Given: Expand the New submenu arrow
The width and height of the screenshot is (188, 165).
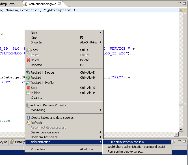Looking at the screenshot, I should 101,33.
